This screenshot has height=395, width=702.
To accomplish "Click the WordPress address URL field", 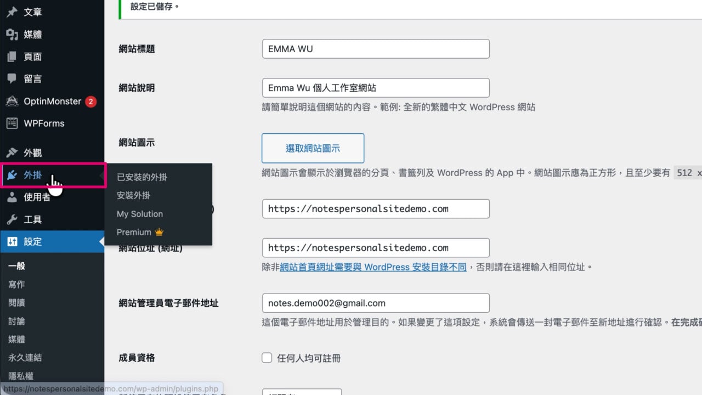I will pyautogui.click(x=376, y=209).
